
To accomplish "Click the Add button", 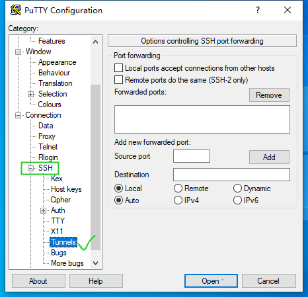I will tap(269, 157).
